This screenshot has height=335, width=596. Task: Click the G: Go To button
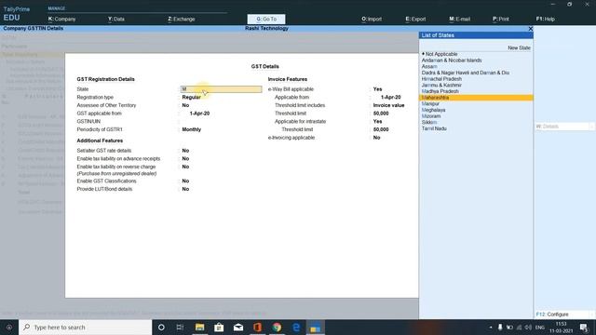click(x=266, y=19)
